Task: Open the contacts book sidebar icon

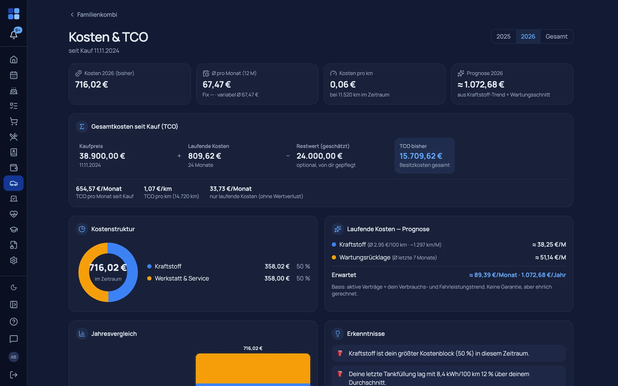Action: (14, 152)
